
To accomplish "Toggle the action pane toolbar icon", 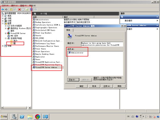I will (x=35, y=9).
